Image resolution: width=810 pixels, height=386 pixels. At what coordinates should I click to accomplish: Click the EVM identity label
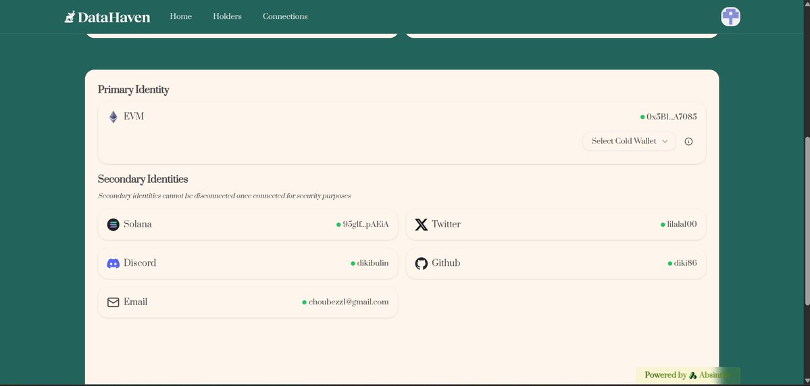[134, 117]
